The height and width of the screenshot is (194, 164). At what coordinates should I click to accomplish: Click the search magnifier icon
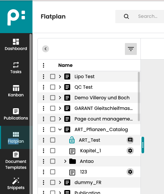coord(126,16)
